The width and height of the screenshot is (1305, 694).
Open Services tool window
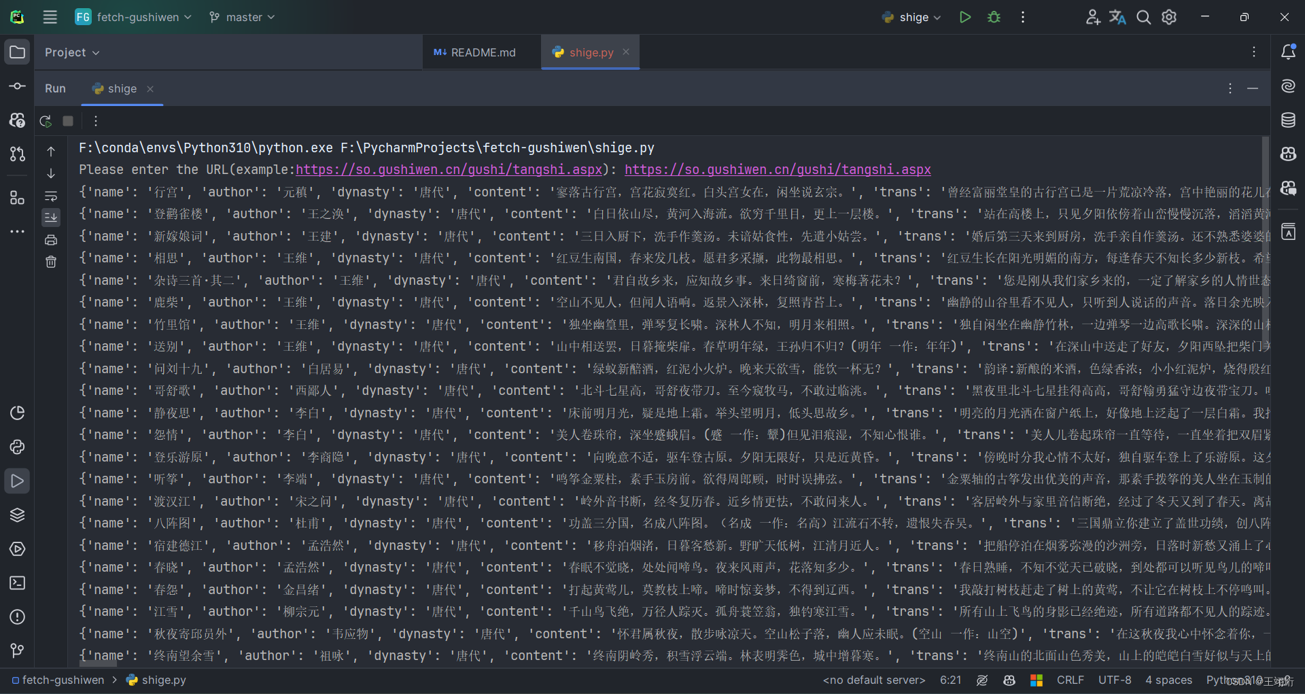click(18, 549)
